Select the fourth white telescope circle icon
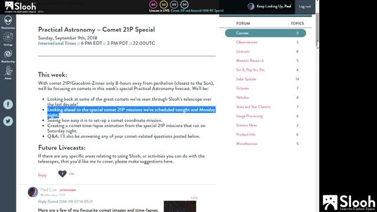Image resolution: width=377 pixels, height=212 pixels. pos(184,5)
